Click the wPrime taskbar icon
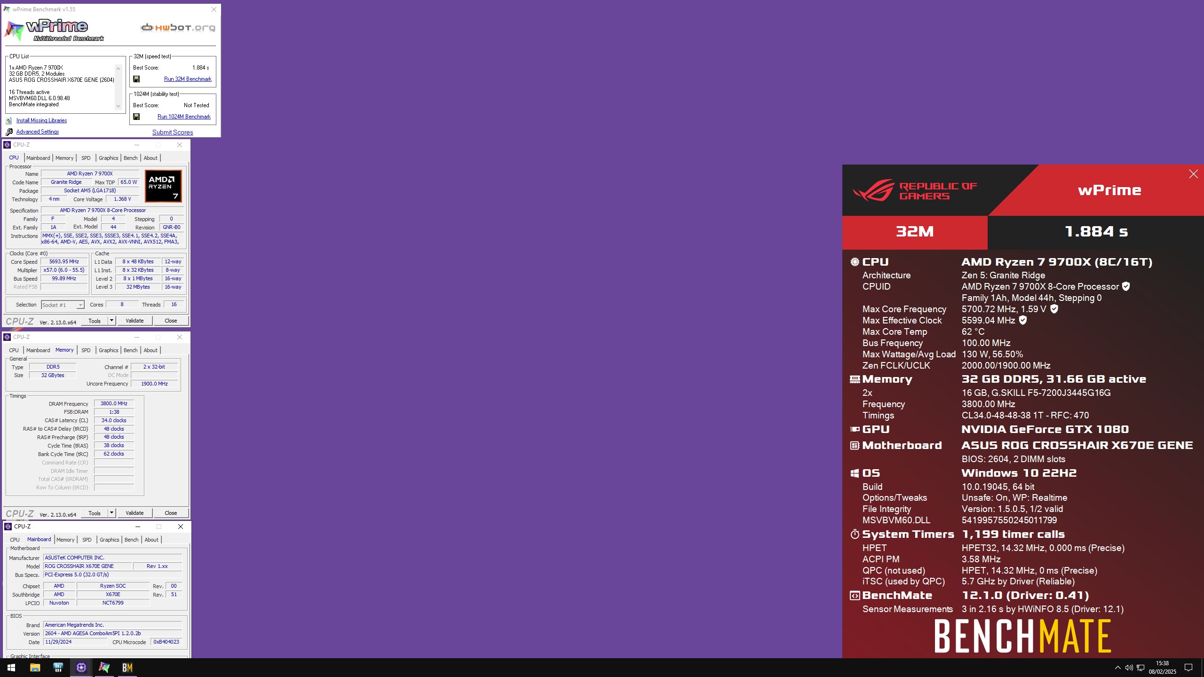Image resolution: width=1204 pixels, height=677 pixels. tap(104, 668)
